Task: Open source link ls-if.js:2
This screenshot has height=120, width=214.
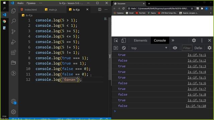Action: pyautogui.click(x=197, y=61)
